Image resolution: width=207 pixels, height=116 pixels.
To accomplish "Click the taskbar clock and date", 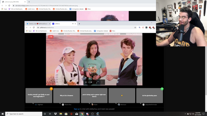I will click(x=198, y=114).
